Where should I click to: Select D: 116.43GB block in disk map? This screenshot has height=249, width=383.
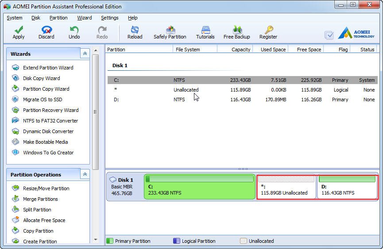coord(347,187)
